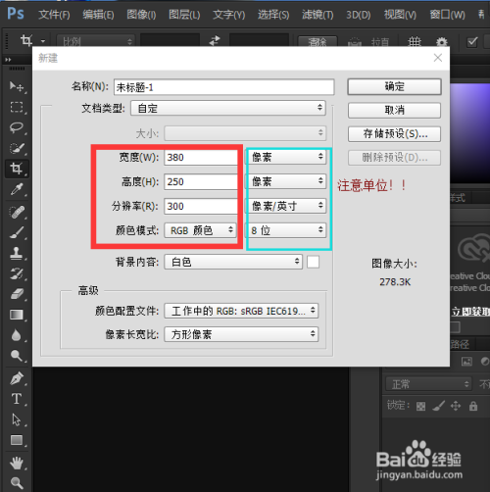Screen dimensions: 490x492
Task: Select the Dodge tool
Action: coord(17,356)
